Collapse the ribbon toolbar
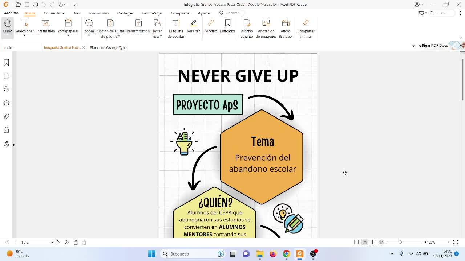Screen dimensions: 465x261 coord(461,38)
